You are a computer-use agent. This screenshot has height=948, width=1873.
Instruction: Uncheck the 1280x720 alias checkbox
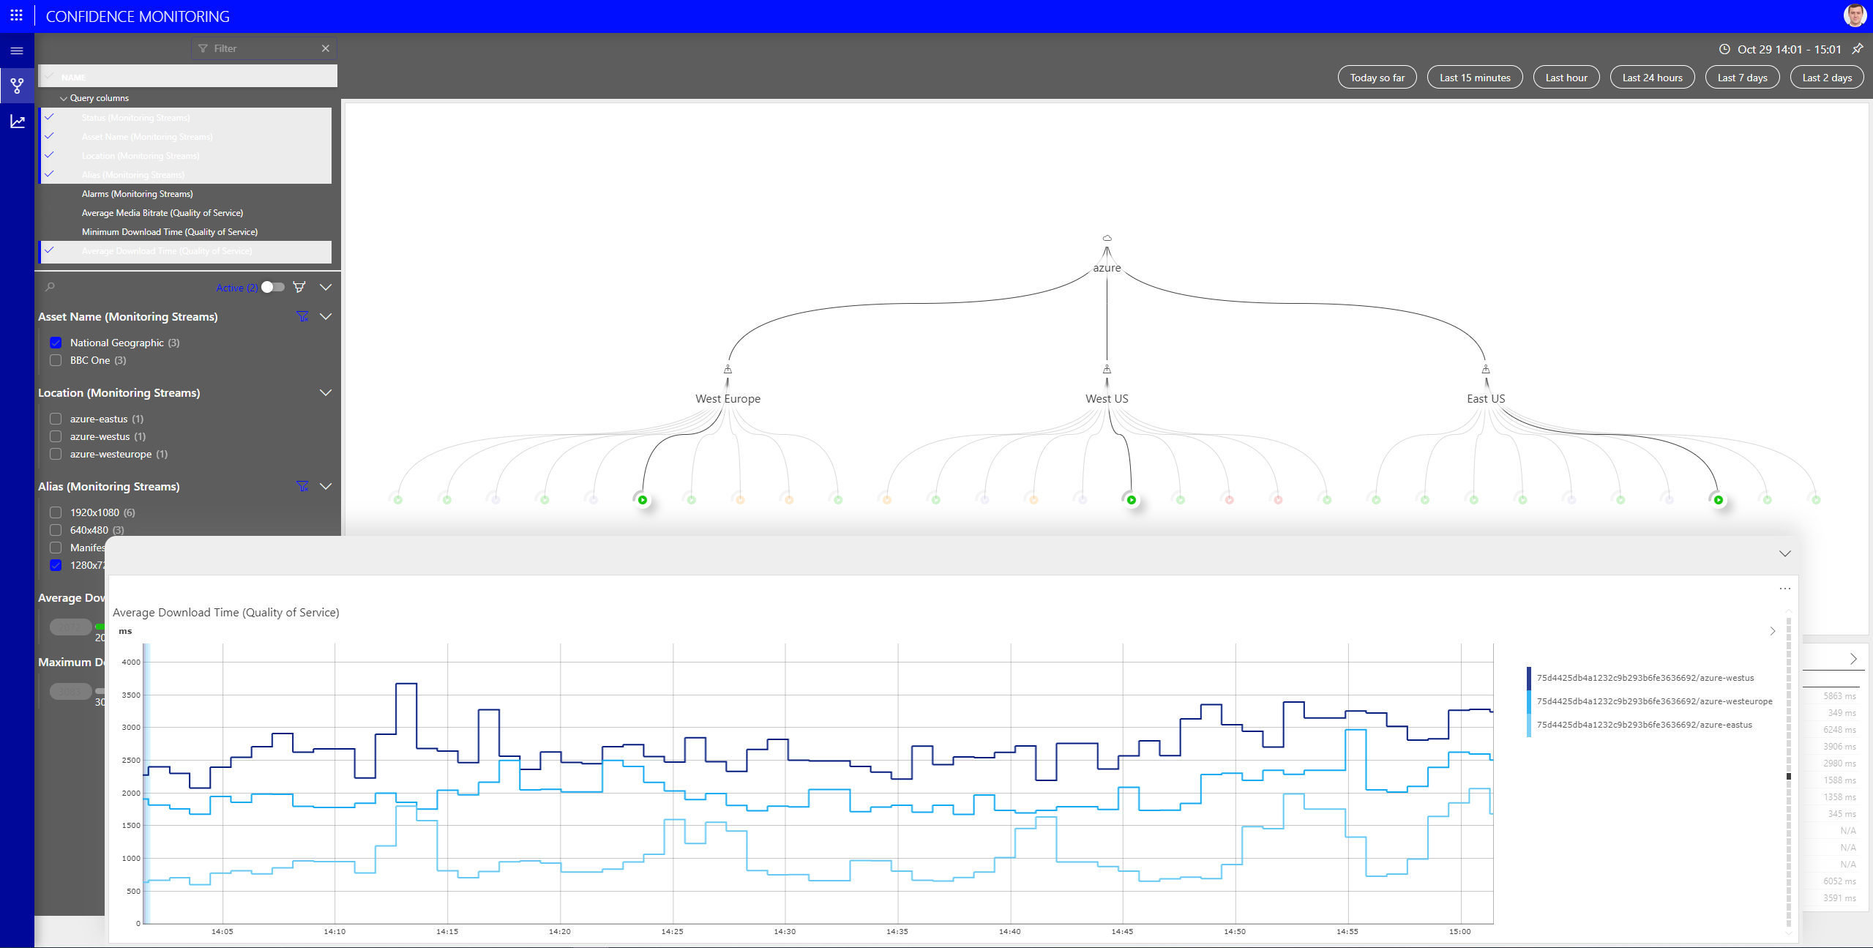[56, 565]
